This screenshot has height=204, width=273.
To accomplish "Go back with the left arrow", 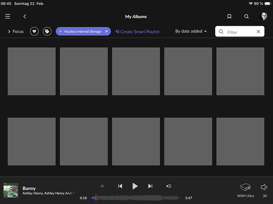I will [x=24, y=17].
